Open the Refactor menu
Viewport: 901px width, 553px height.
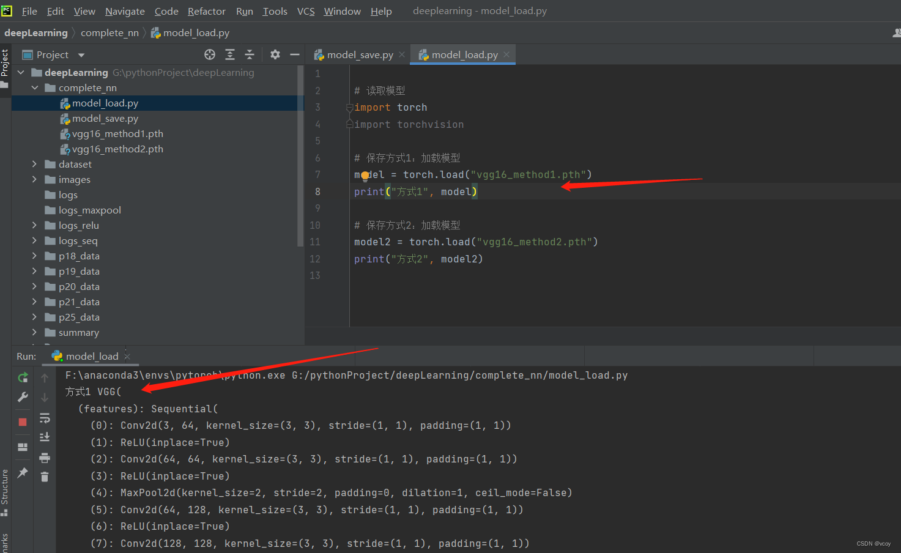coord(207,11)
